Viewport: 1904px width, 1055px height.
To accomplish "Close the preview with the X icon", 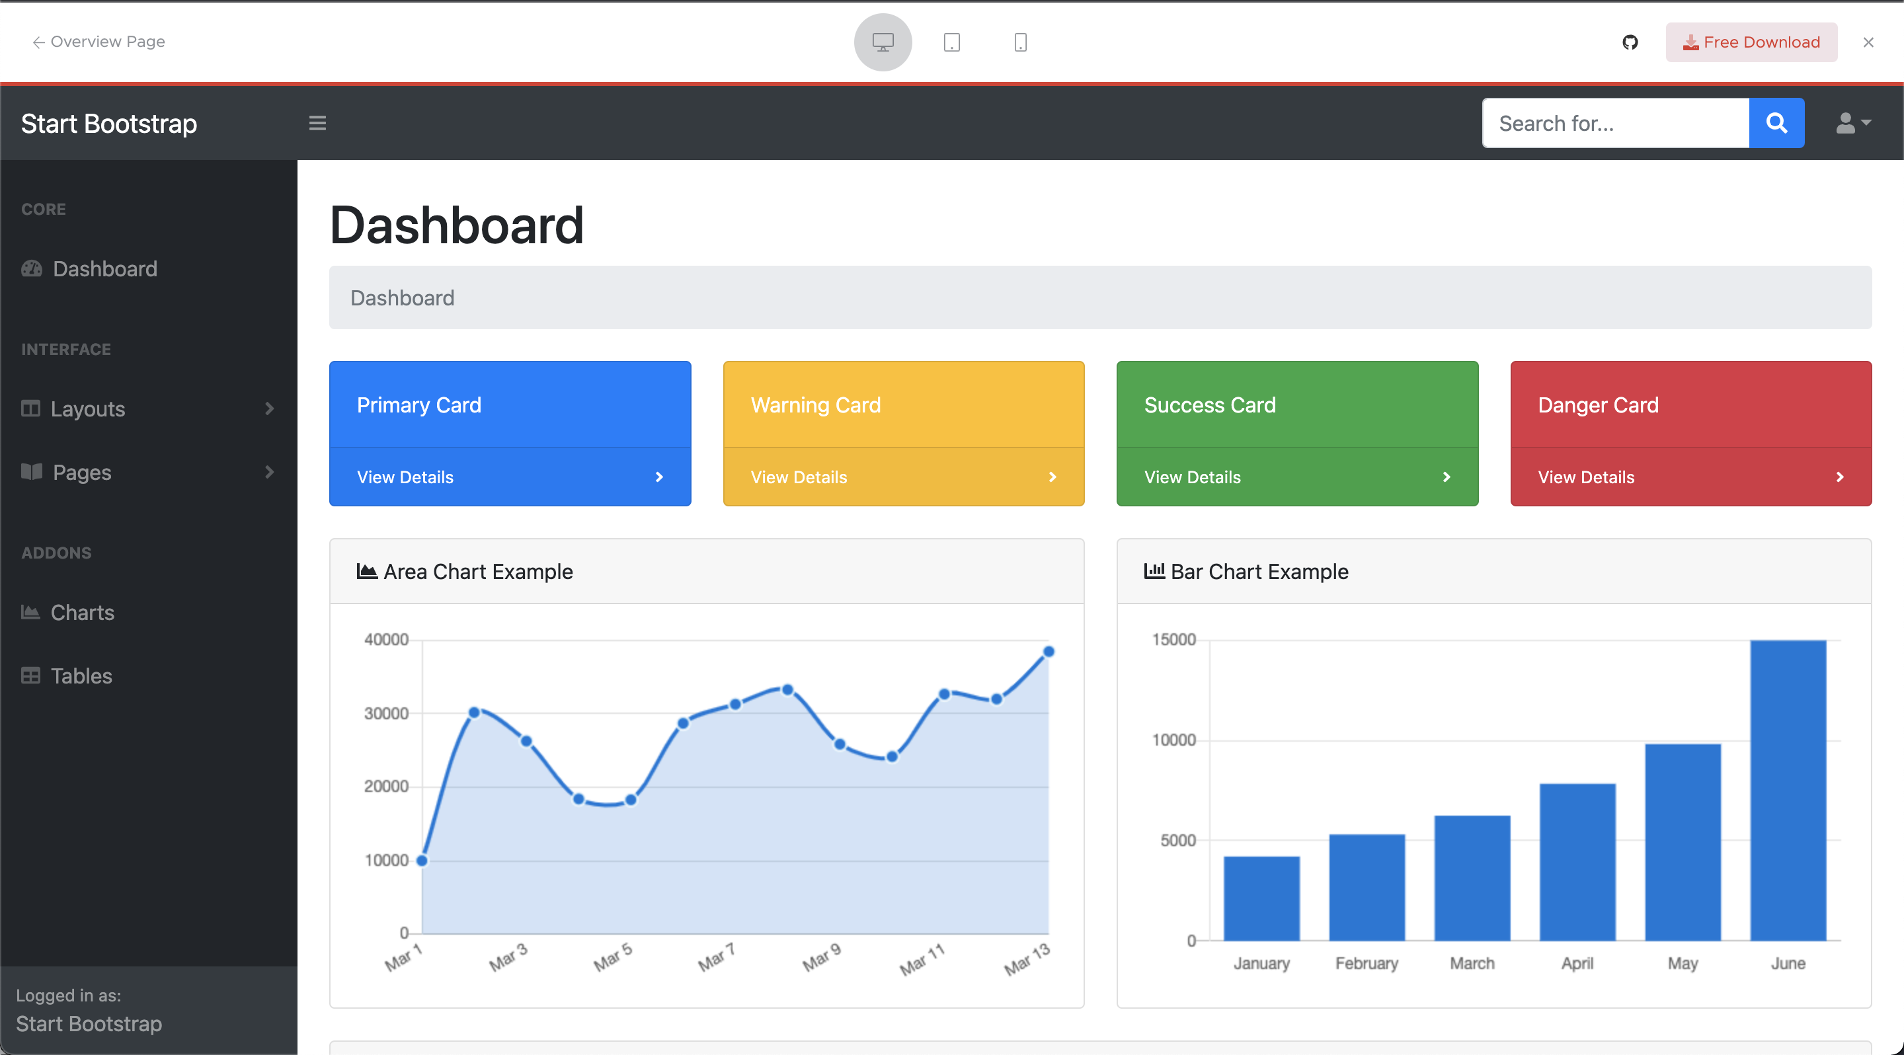I will point(1868,42).
